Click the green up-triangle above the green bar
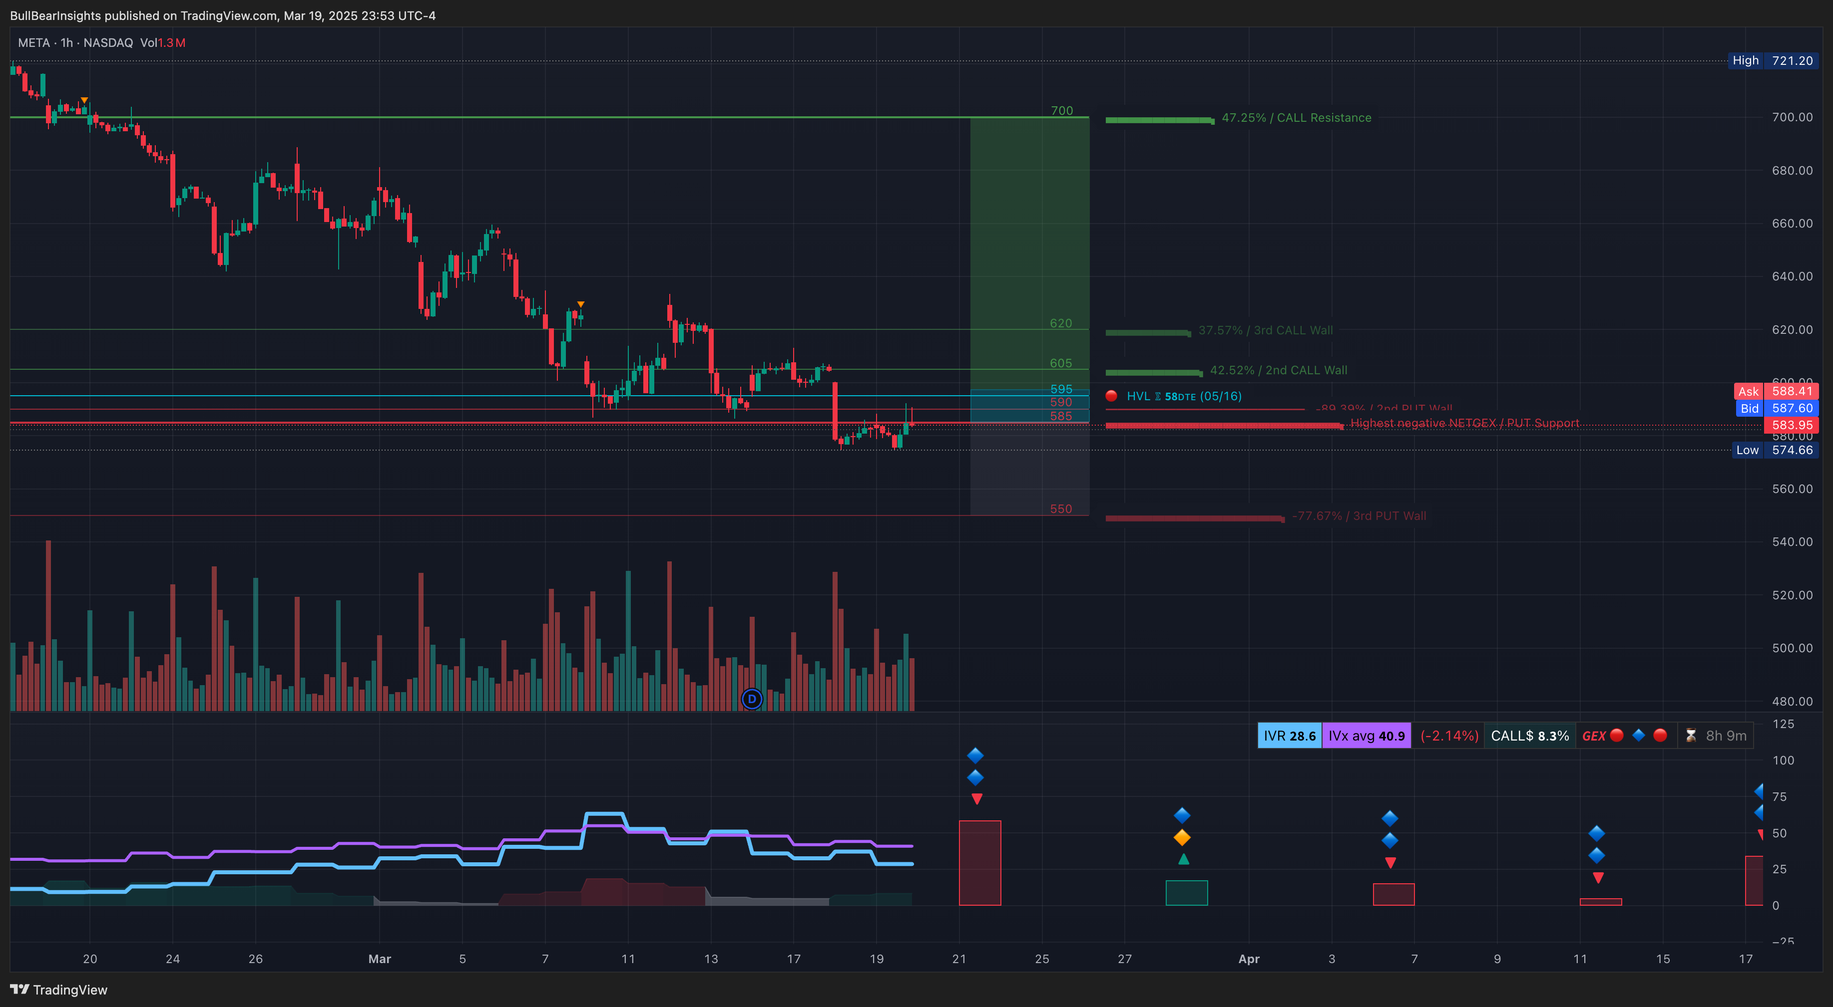The height and width of the screenshot is (1007, 1833). click(1183, 859)
